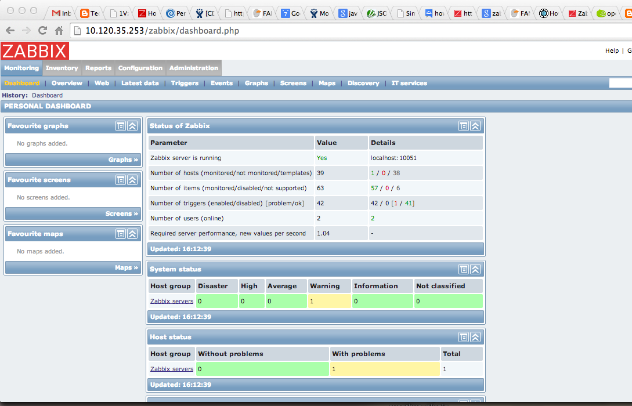Viewport: 632px width, 406px height.
Task: Follow the 'Maps »' link
Action: 126,268
